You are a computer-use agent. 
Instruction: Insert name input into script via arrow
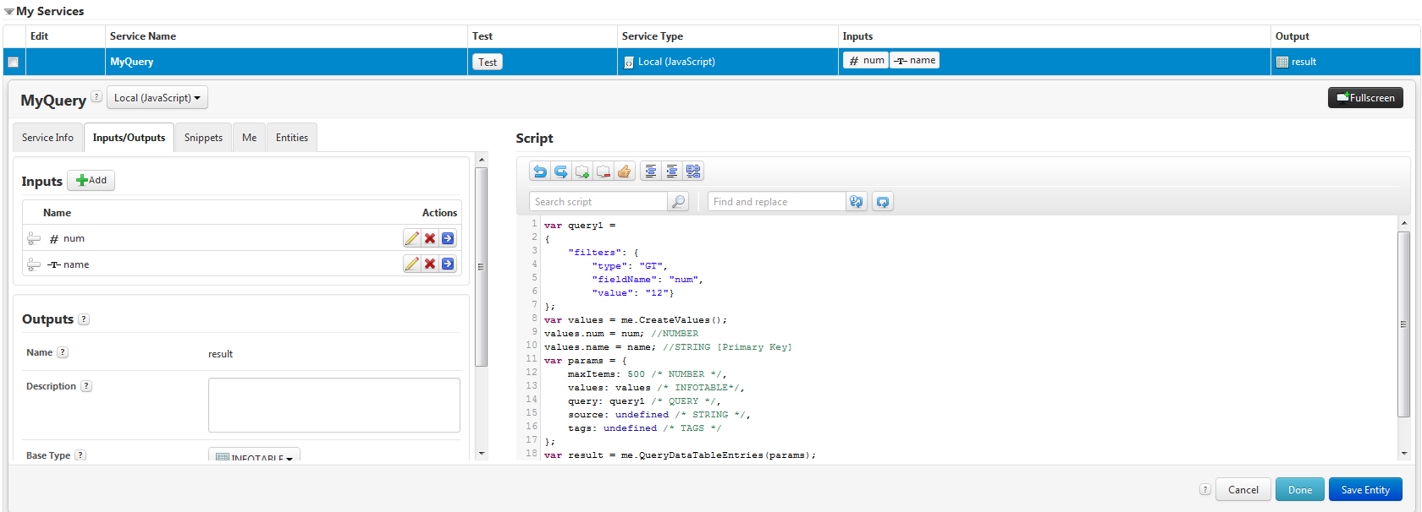[x=448, y=264]
